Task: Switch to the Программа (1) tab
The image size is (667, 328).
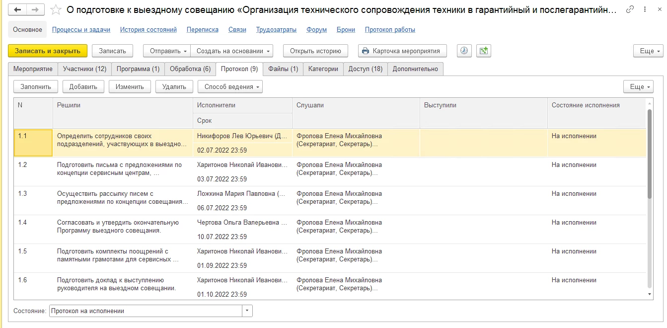Action: click(x=138, y=69)
